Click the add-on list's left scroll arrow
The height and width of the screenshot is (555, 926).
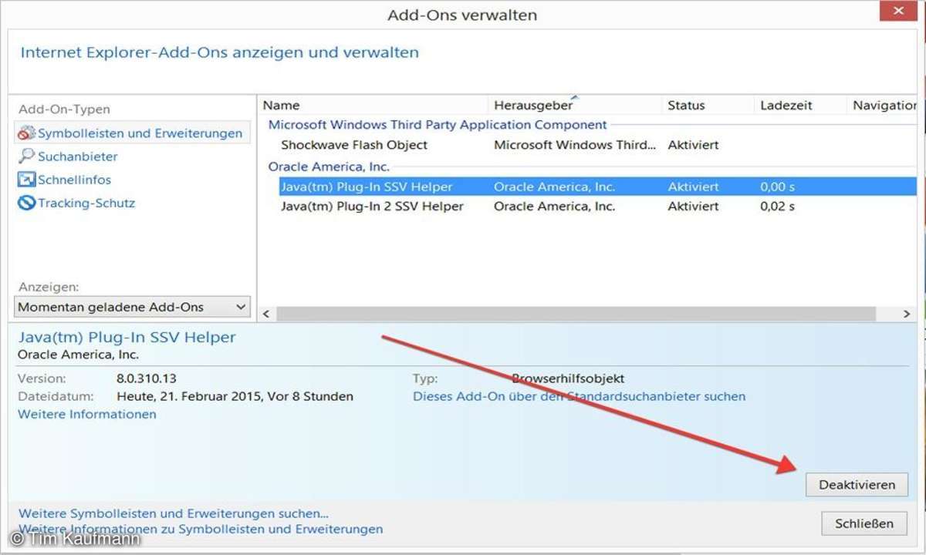coord(267,314)
